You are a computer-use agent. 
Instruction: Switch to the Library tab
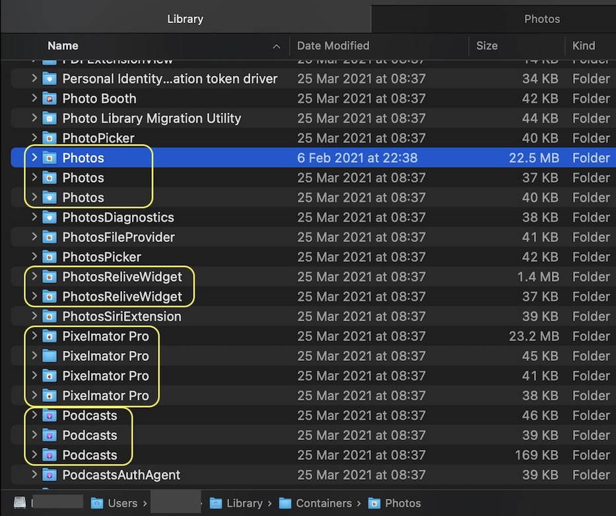(x=185, y=19)
